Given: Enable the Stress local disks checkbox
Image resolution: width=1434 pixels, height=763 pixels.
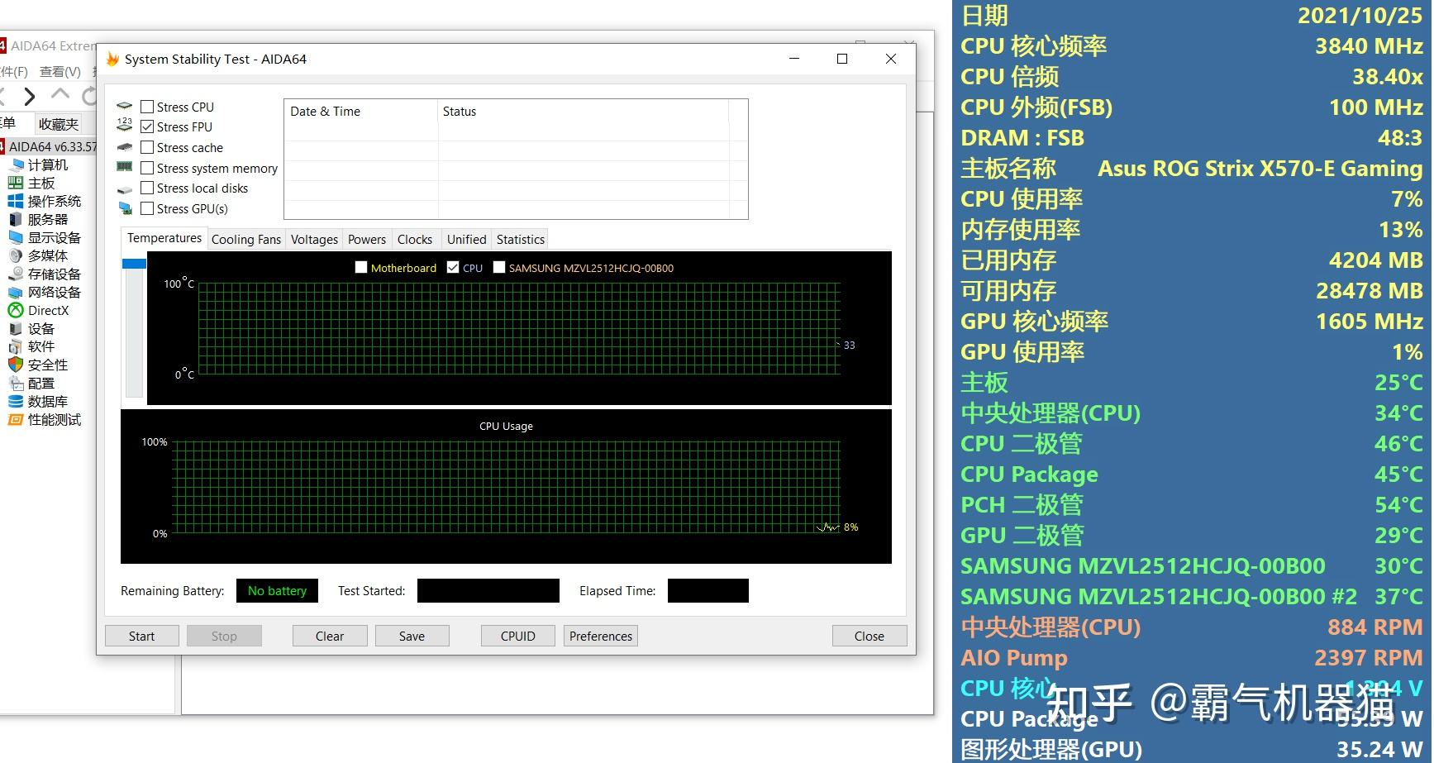Looking at the screenshot, I should point(147,188).
